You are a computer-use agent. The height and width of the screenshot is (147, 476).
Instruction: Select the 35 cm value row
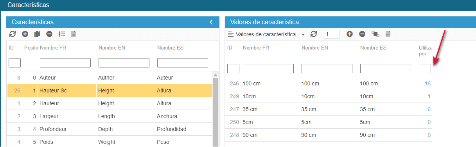(x=329, y=109)
